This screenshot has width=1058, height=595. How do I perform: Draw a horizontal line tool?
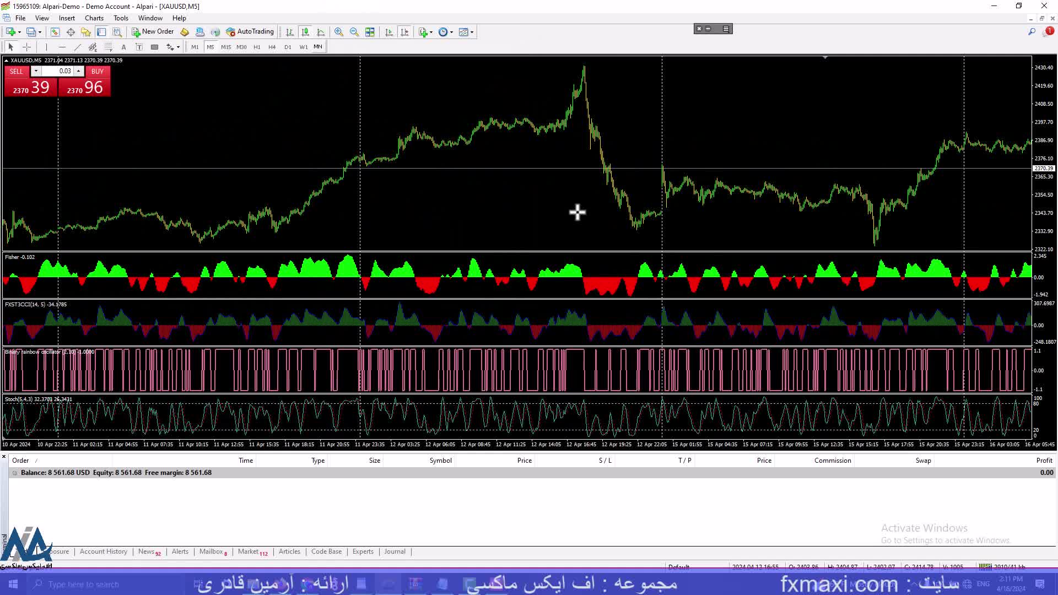click(x=62, y=47)
